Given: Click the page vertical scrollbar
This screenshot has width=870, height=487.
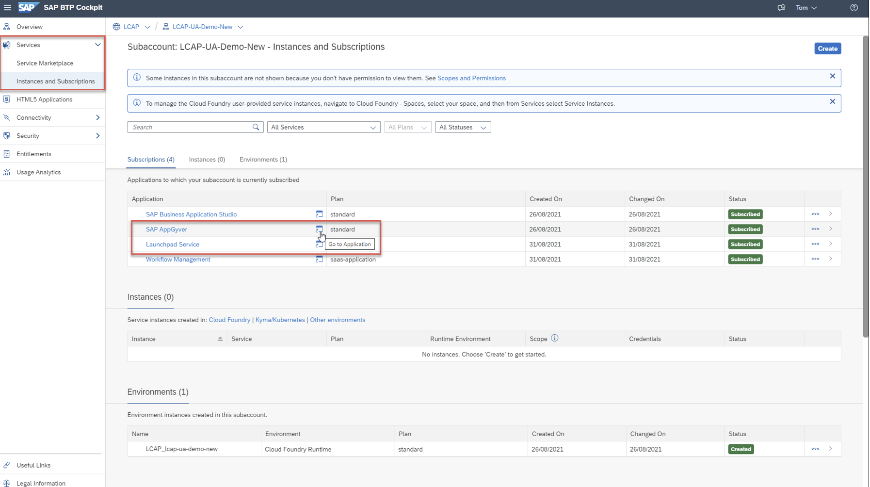Looking at the screenshot, I should coord(866,186).
